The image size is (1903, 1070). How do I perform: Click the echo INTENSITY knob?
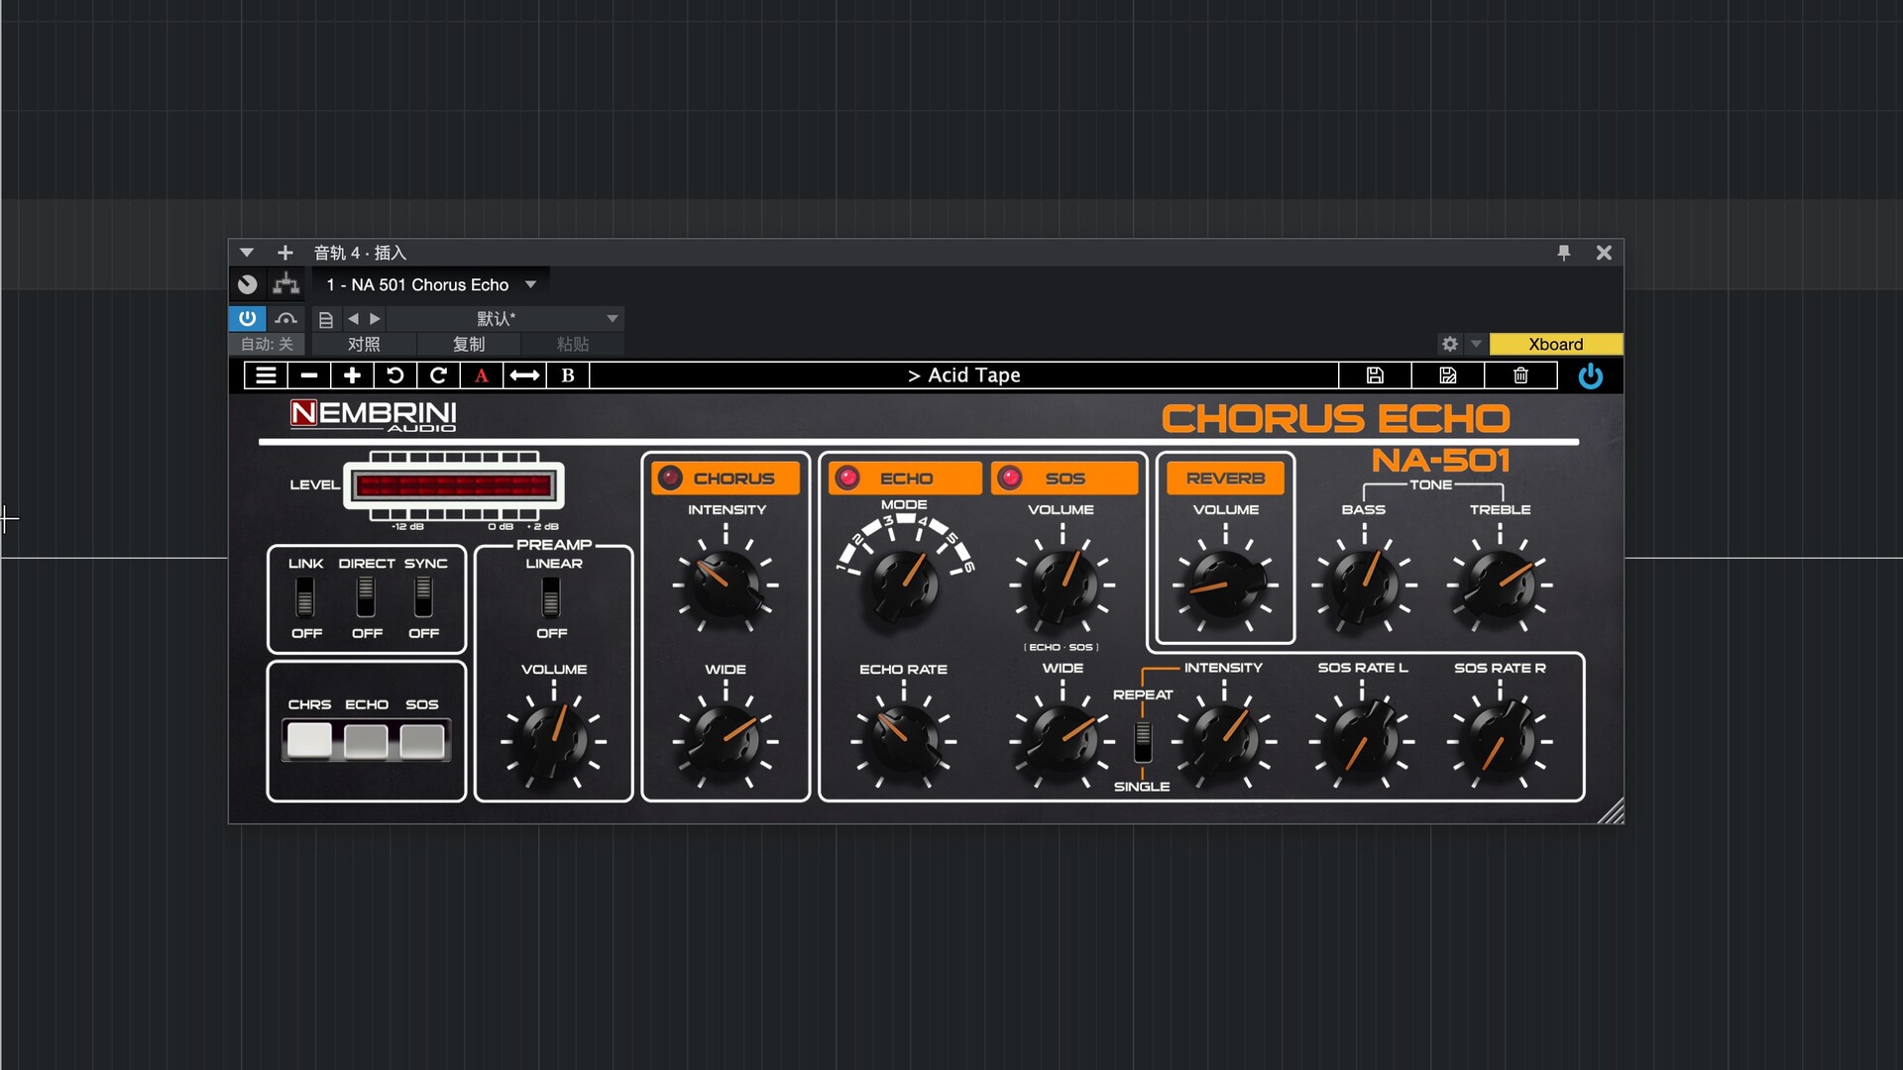pyautogui.click(x=1224, y=741)
